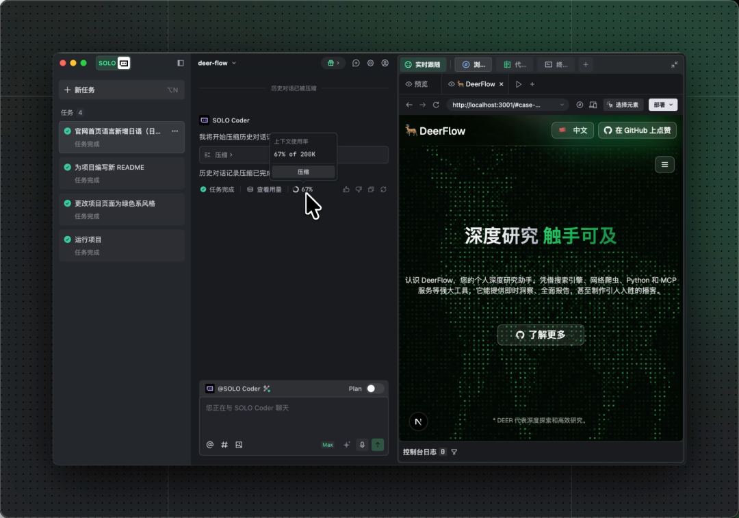Click the SOLO mode badge
Viewport: 739px width, 518px height.
[x=113, y=63]
